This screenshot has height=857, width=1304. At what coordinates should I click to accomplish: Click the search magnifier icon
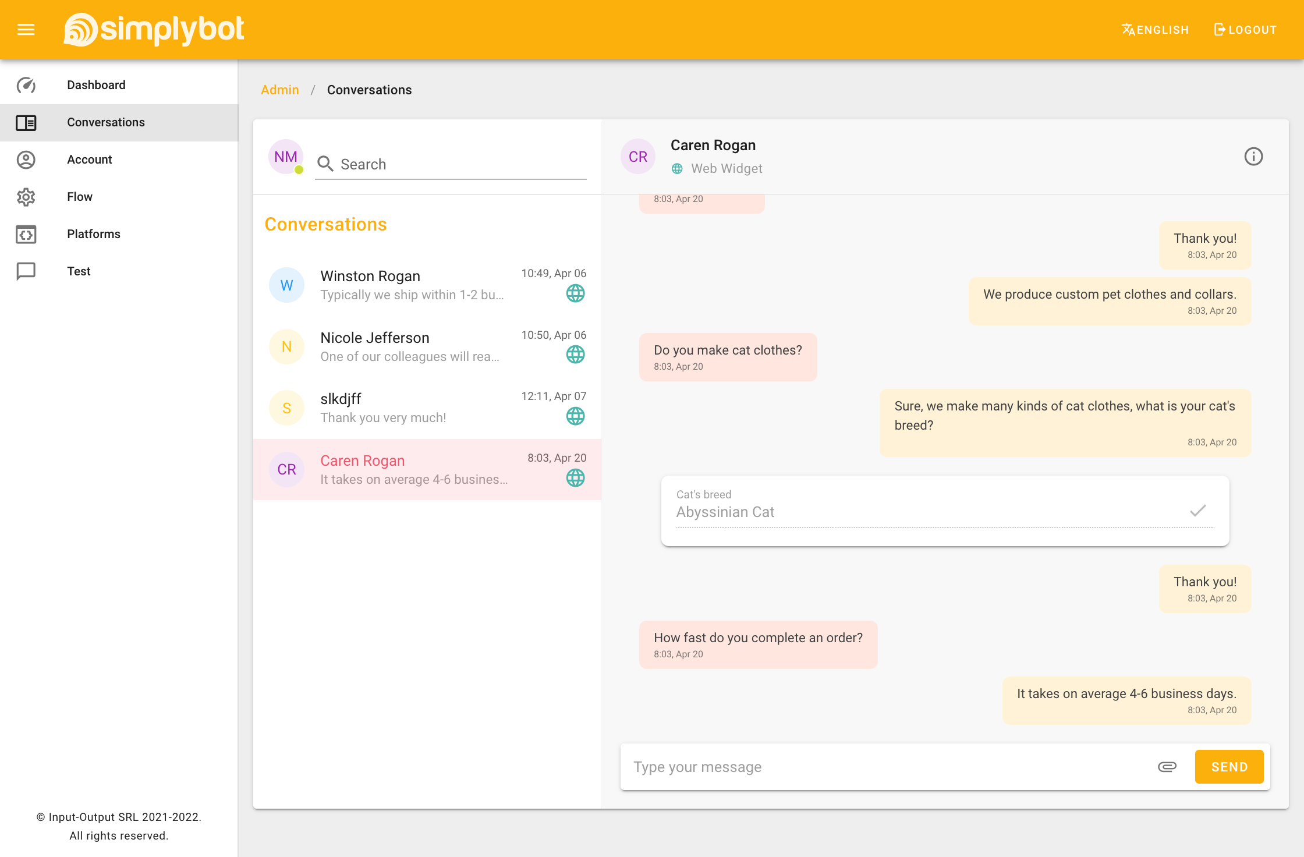click(x=325, y=164)
